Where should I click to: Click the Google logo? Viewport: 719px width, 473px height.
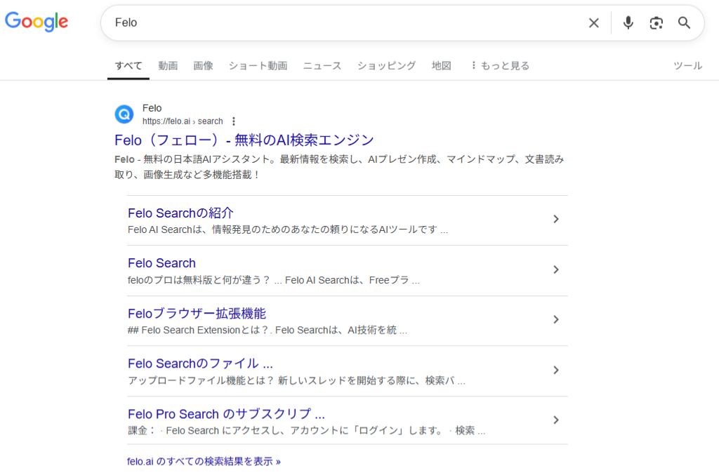click(37, 22)
